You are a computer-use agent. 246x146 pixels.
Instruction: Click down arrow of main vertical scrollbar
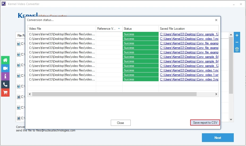231,119
